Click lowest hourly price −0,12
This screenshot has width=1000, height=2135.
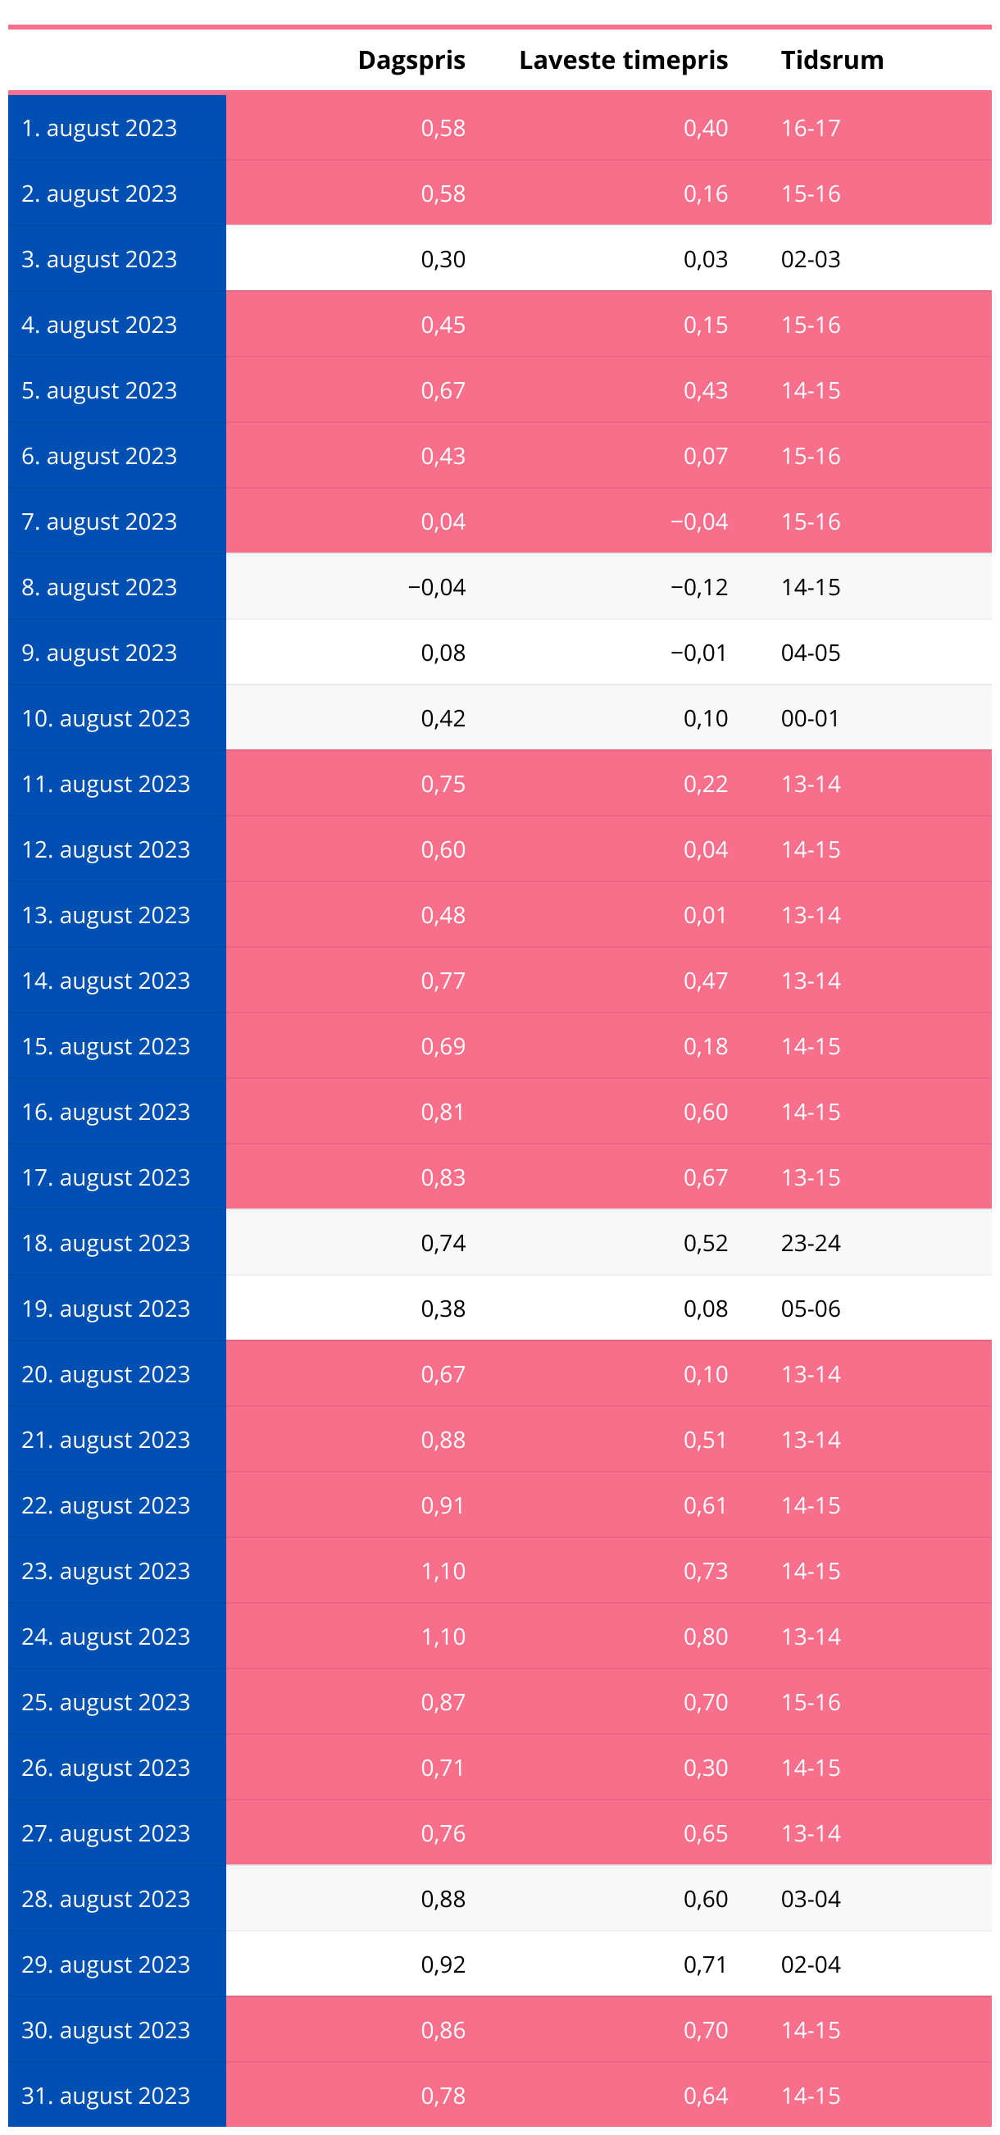(x=699, y=588)
